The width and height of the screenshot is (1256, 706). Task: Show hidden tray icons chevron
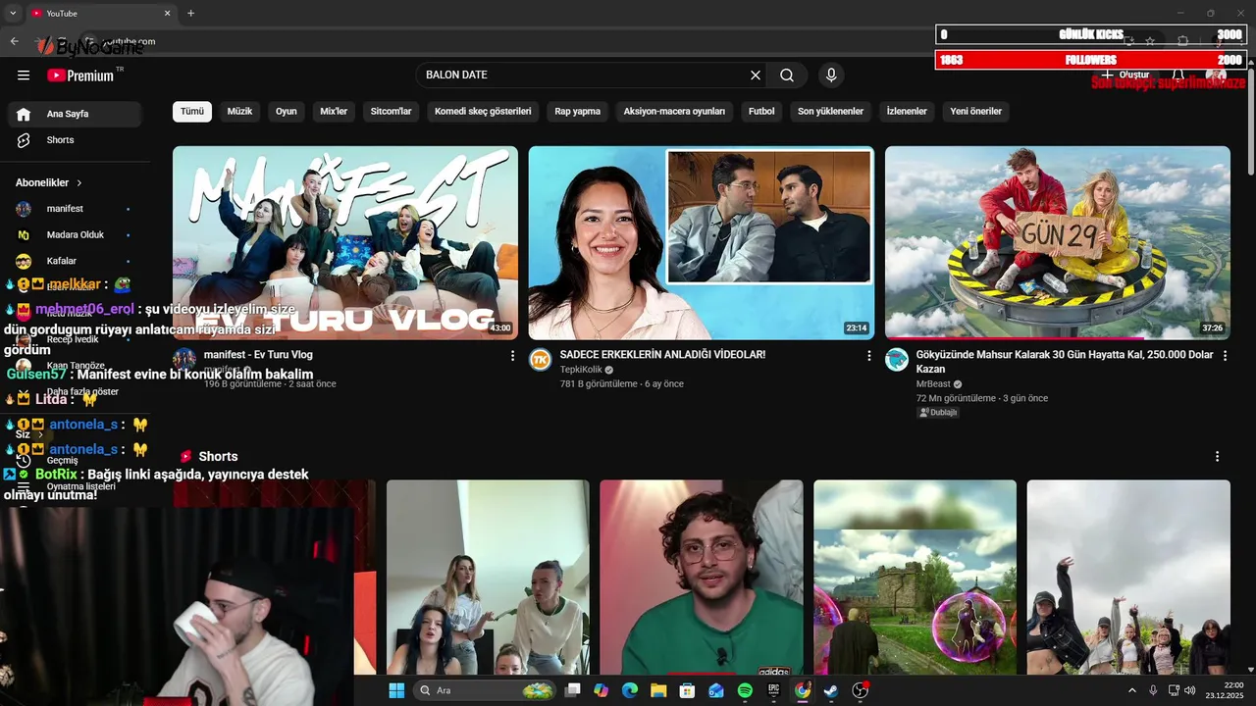(x=1132, y=690)
